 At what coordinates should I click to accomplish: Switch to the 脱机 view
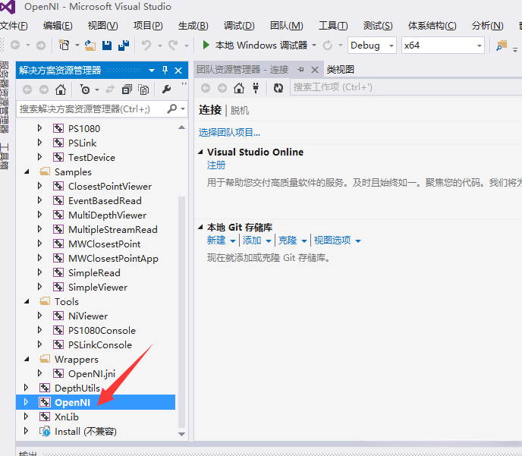tap(239, 111)
